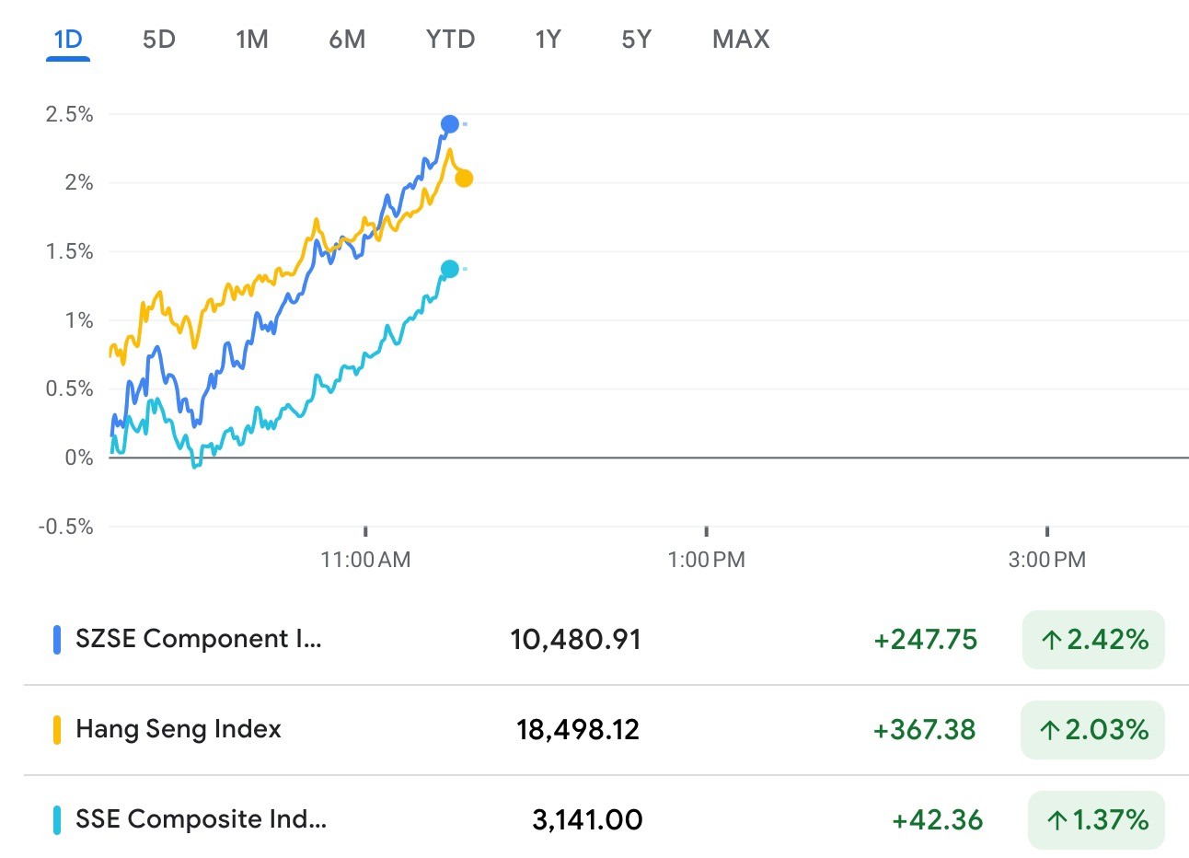Click the blue SZSE color marker

pos(57,640)
